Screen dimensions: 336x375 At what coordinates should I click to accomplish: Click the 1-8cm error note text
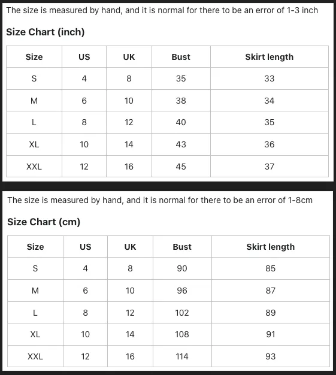pyautogui.click(x=160, y=200)
